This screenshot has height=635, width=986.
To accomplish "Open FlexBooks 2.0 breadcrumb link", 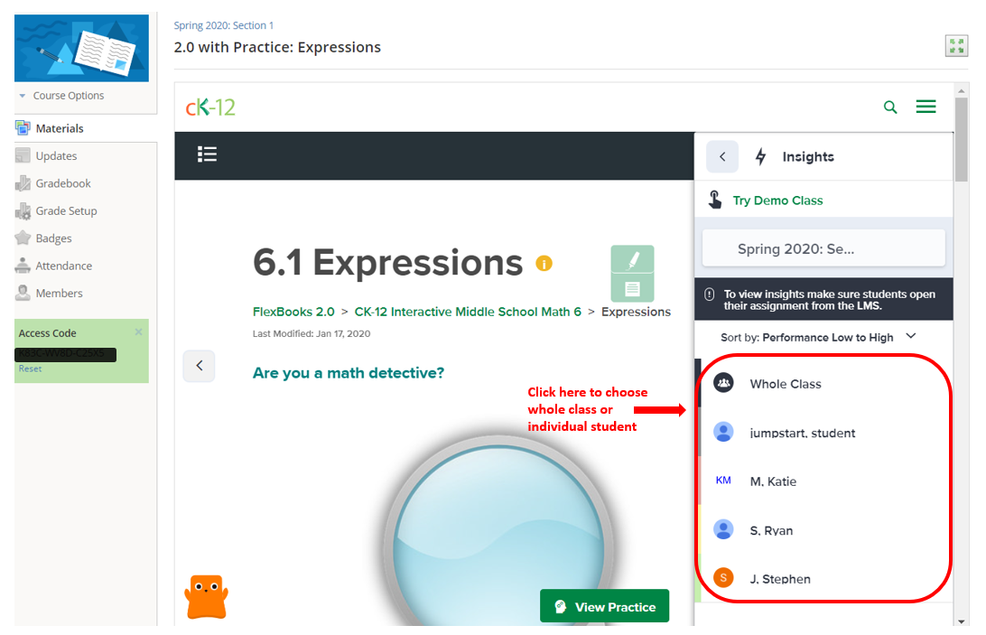I will coord(293,312).
